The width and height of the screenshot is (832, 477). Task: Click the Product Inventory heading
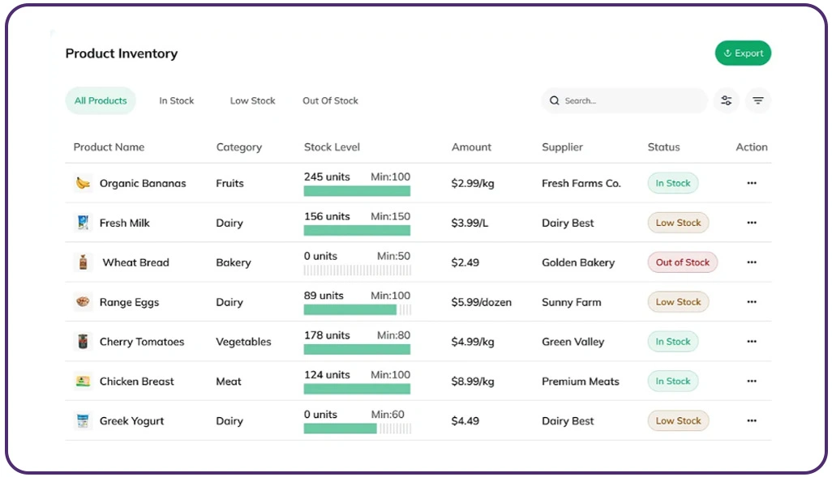coord(122,53)
